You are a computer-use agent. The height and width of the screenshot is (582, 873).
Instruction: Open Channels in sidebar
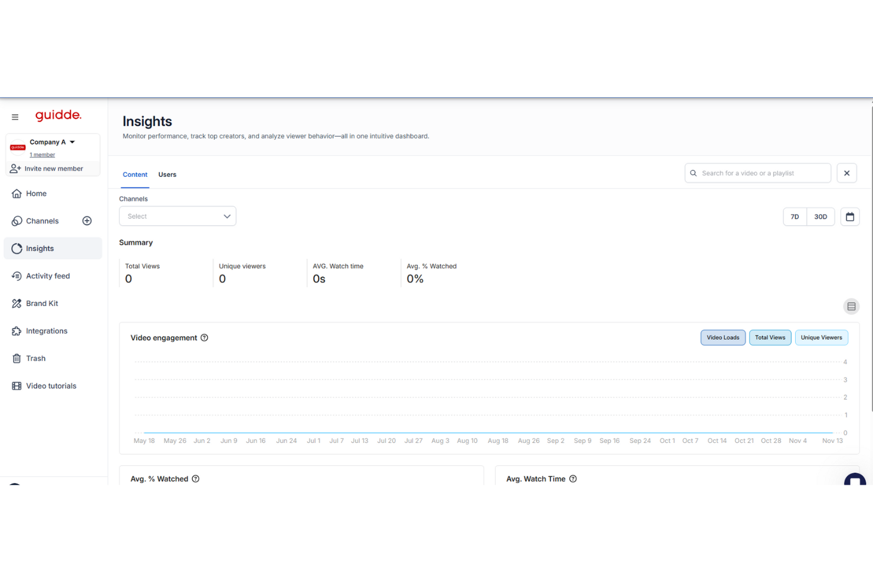point(42,221)
